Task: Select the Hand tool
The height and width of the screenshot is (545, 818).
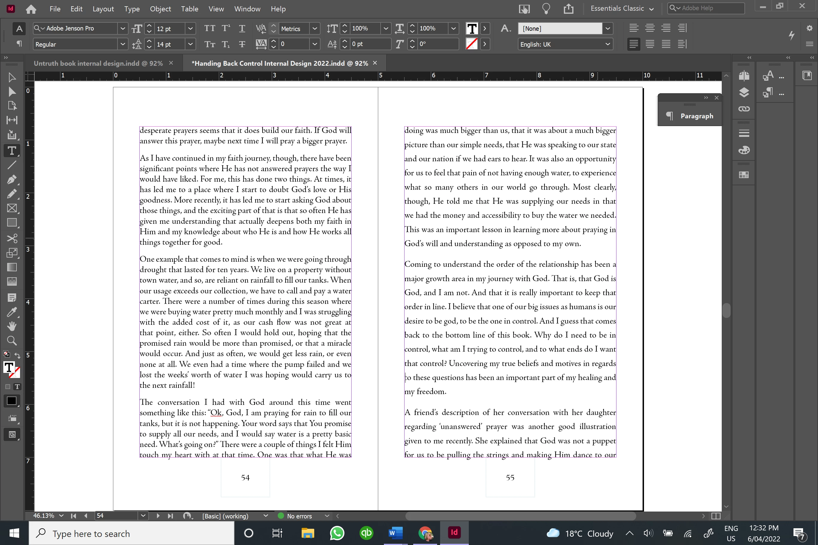Action: (x=11, y=326)
